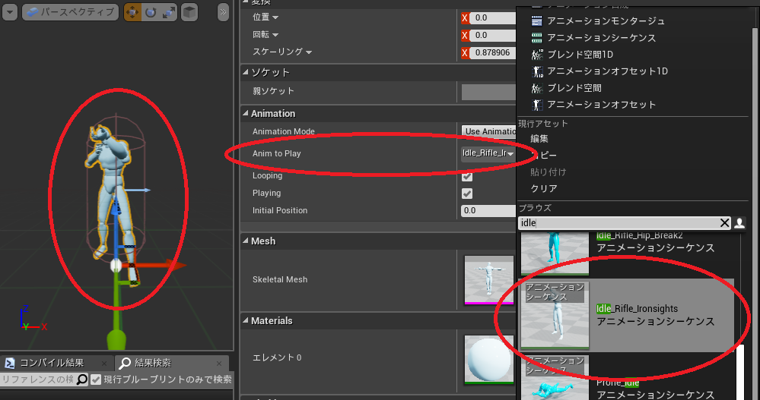Collapse the Materials section
Screen dimensions: 760x400
(245, 320)
